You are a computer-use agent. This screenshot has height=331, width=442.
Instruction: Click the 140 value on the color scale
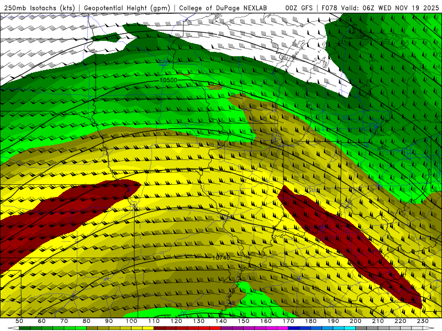pyautogui.click(x=221, y=321)
